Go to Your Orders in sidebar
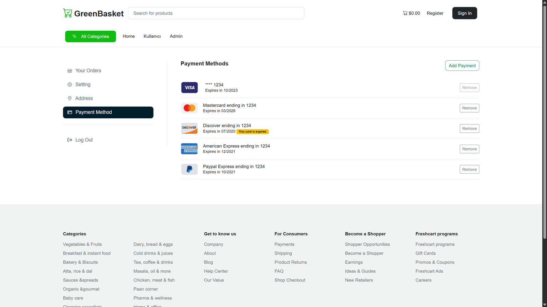The image size is (547, 307). [88, 71]
